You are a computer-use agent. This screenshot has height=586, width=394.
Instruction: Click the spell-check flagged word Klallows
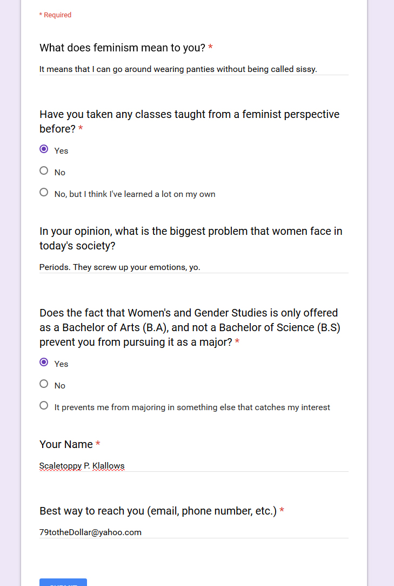[x=108, y=466]
